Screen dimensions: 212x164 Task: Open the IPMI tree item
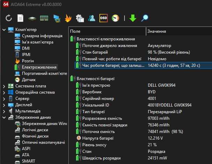26,55
